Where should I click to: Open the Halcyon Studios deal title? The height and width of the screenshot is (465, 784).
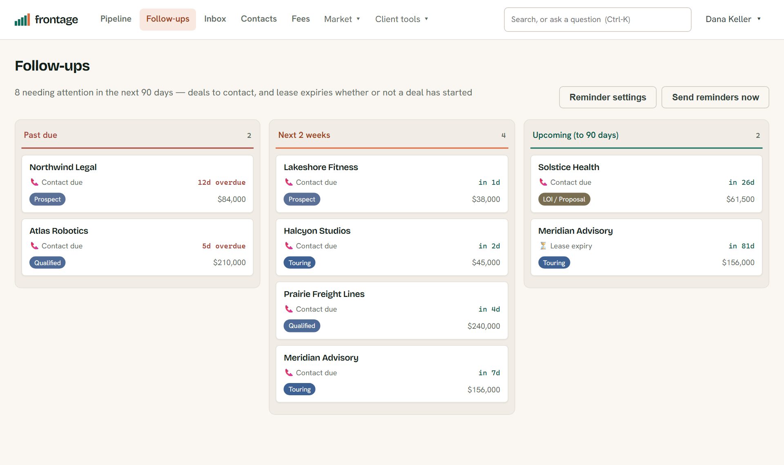coord(317,231)
